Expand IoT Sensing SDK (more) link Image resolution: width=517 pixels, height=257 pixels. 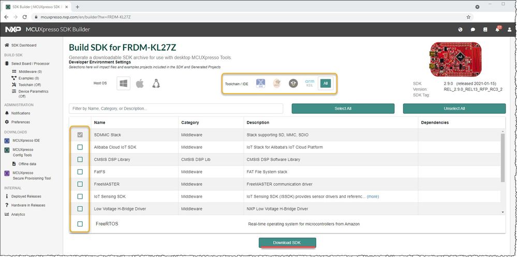373,196
